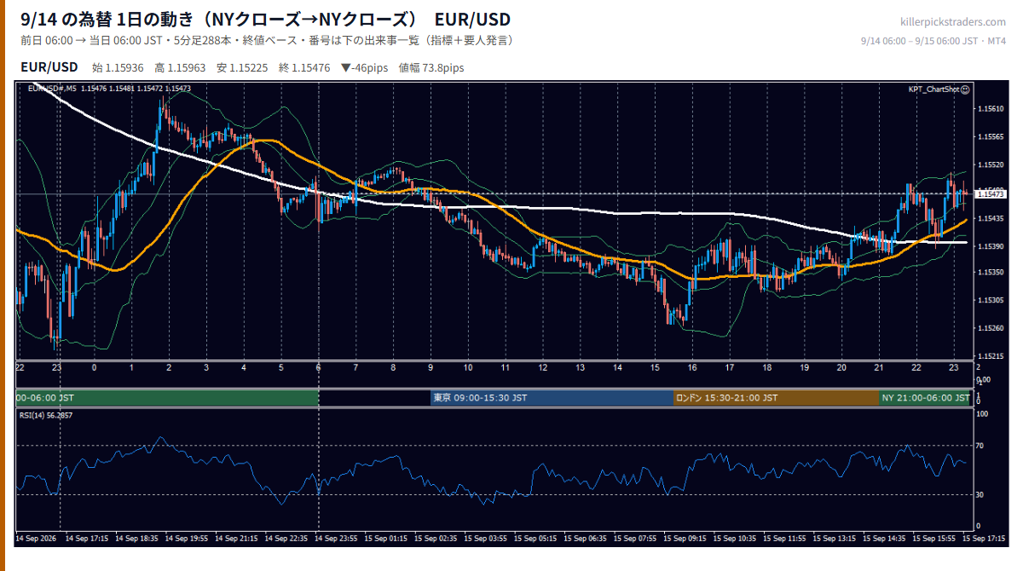Click the '15 Sep 07:55' timestamp label
Viewport: 1023px width, 571px height.
coord(636,539)
